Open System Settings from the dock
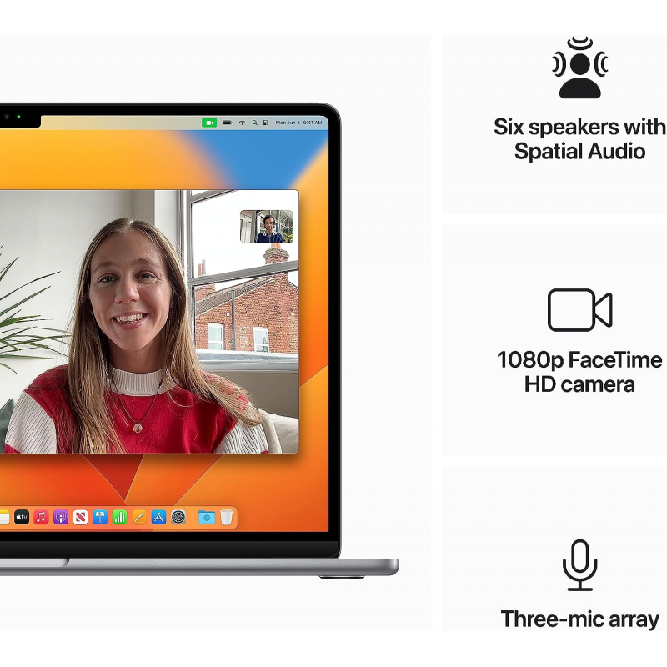The height and width of the screenshot is (667, 667). point(178,517)
